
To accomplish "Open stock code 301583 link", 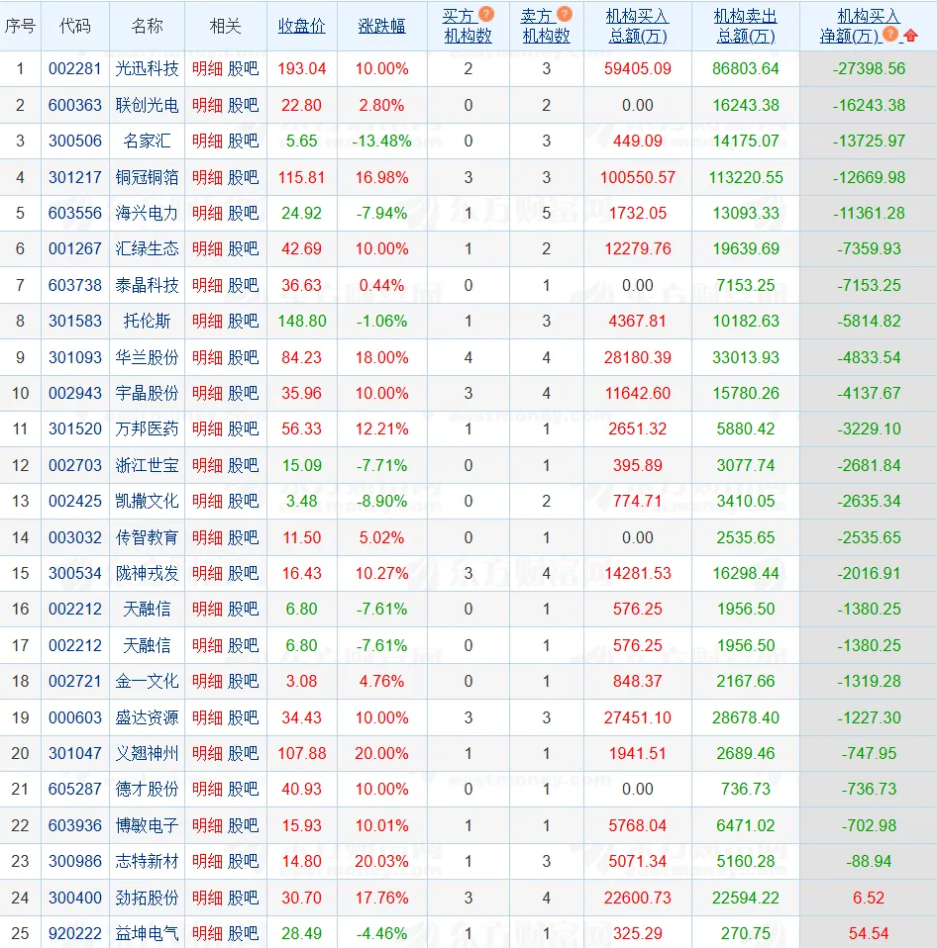I will pos(75,321).
